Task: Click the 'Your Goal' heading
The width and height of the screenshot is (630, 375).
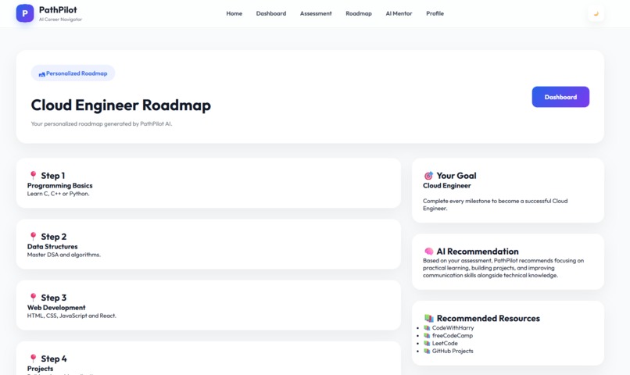Action: (456, 176)
